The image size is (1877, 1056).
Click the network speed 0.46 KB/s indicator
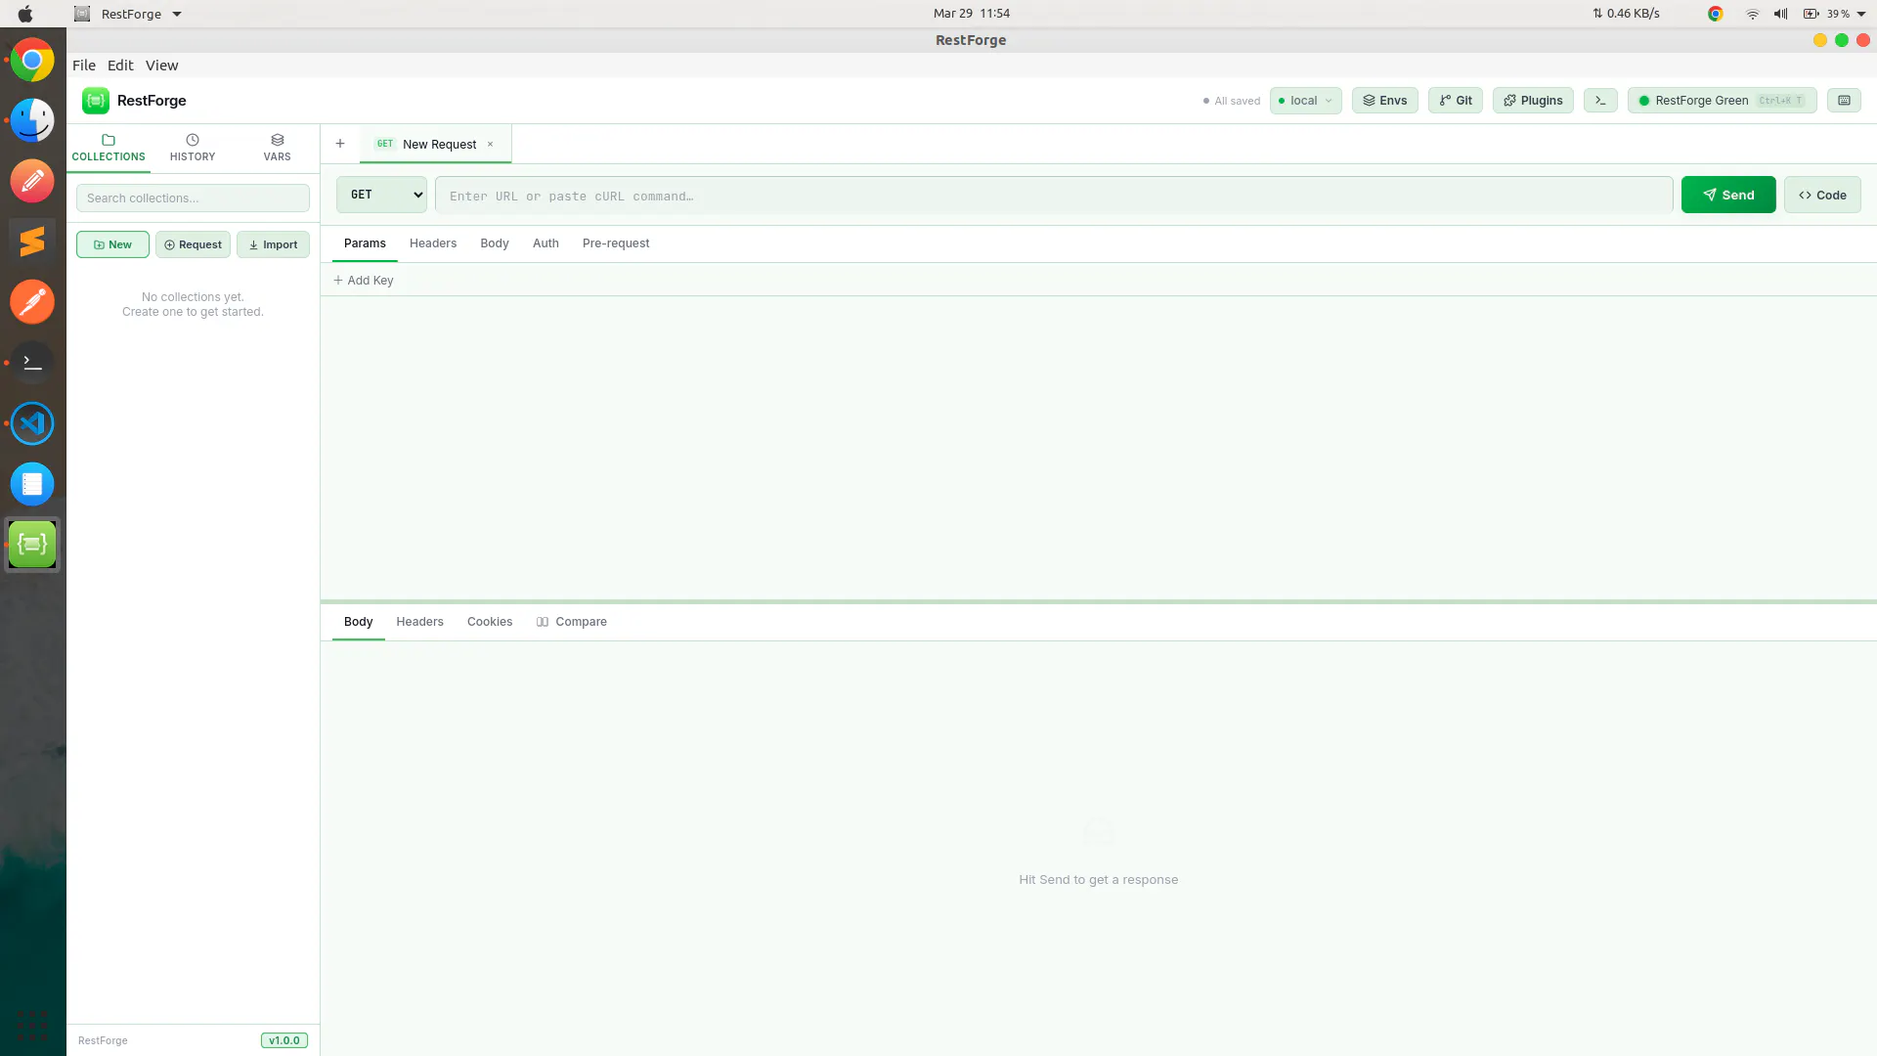pyautogui.click(x=1626, y=14)
